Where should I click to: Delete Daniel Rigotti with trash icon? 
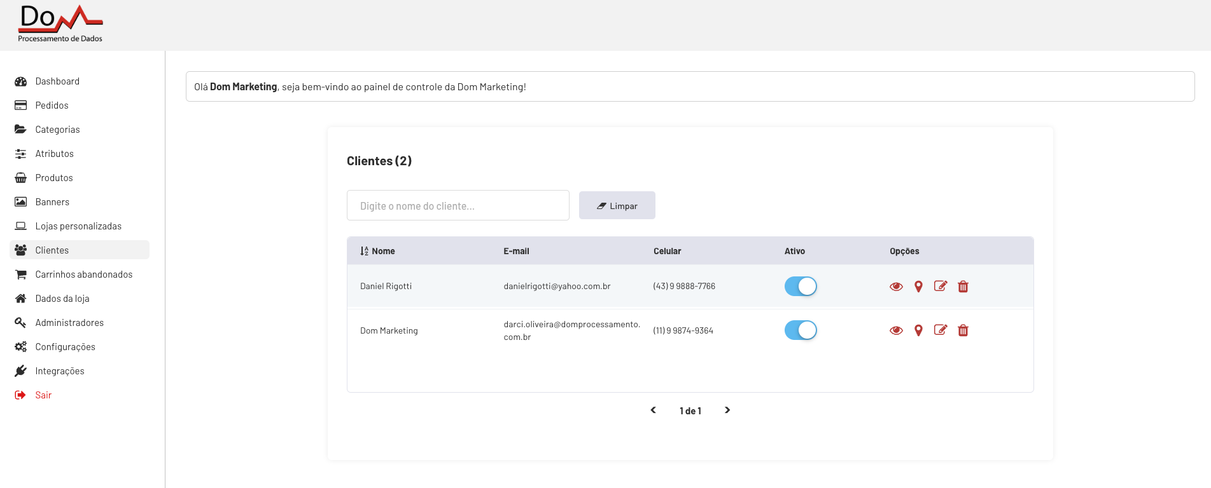pyautogui.click(x=963, y=287)
